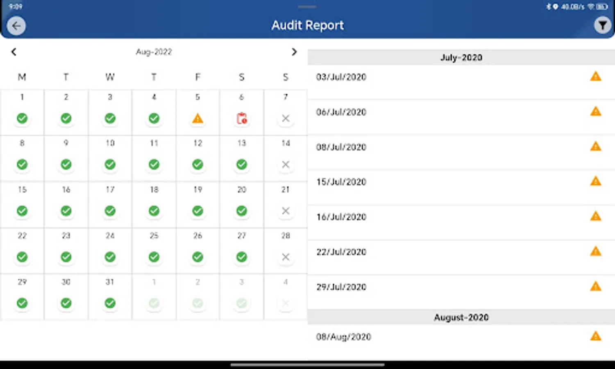Go to the previous month with the left chevron
615x369 pixels.
14,52
